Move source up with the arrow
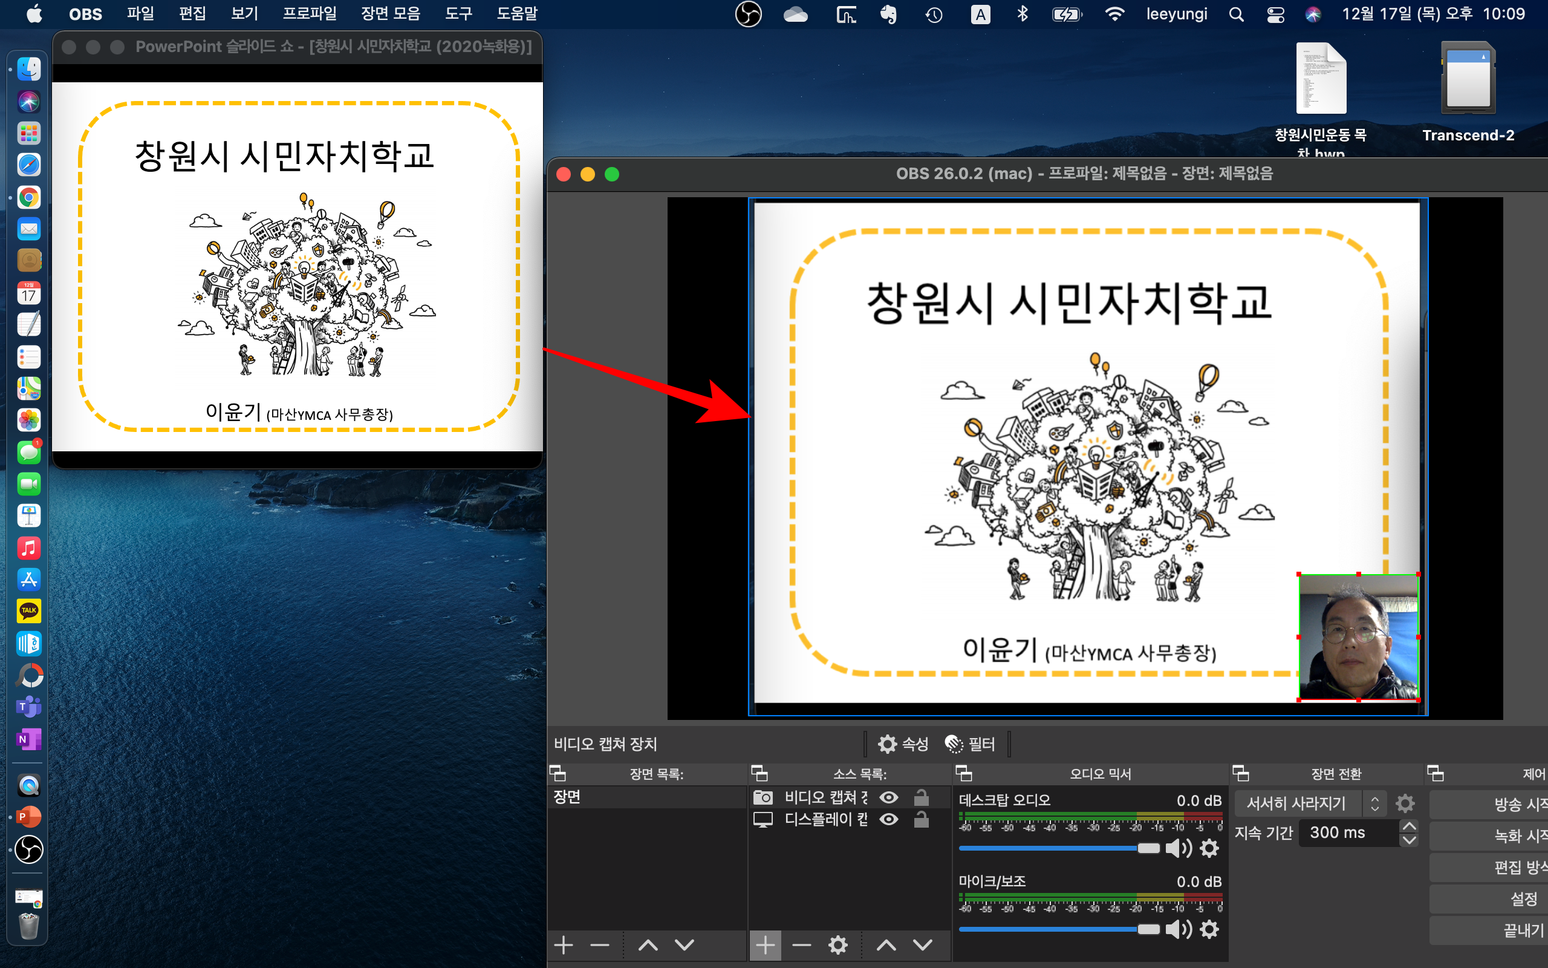Viewport: 1548px width, 968px height. (x=886, y=945)
